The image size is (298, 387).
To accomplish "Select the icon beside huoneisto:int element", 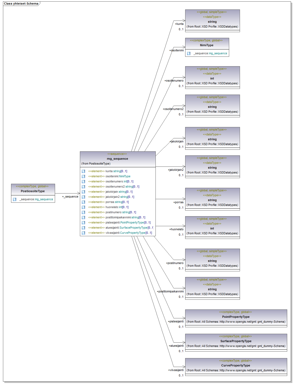I will [83, 207].
